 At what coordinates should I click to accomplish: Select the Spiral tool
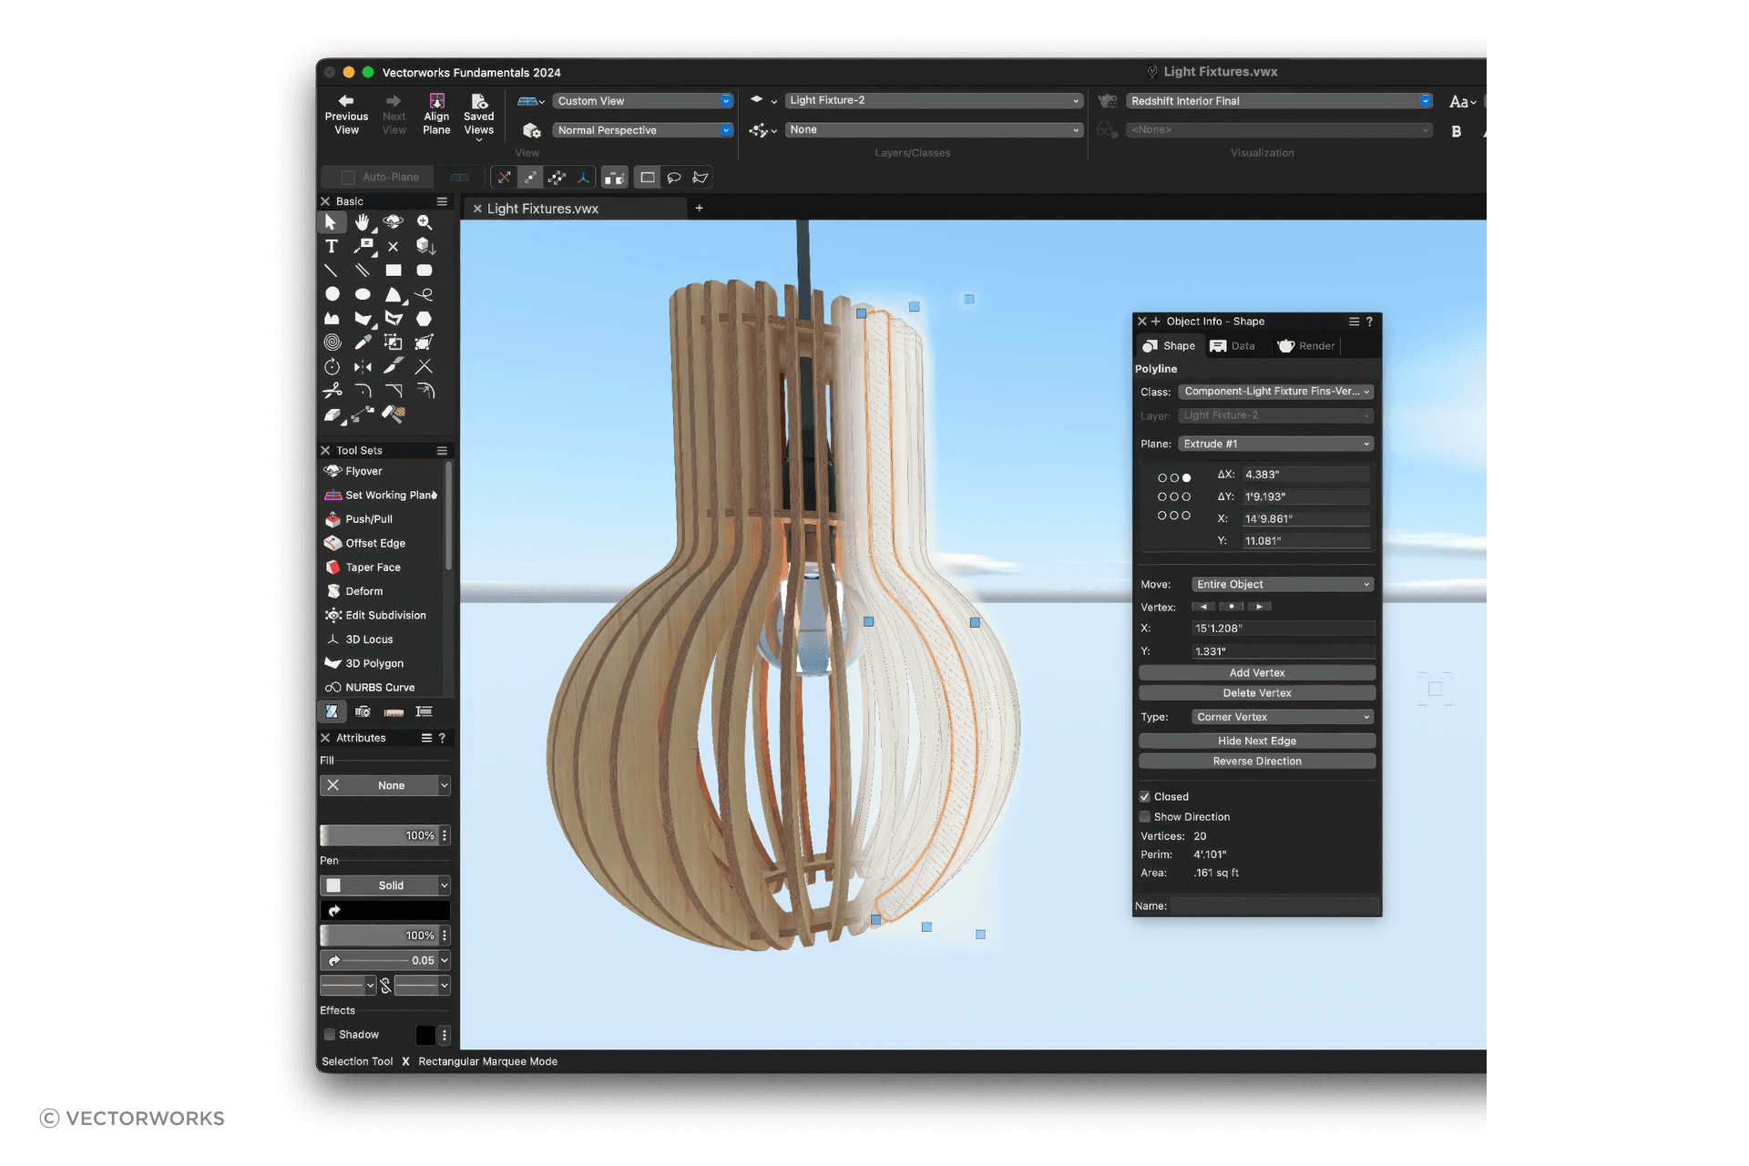pyautogui.click(x=332, y=343)
